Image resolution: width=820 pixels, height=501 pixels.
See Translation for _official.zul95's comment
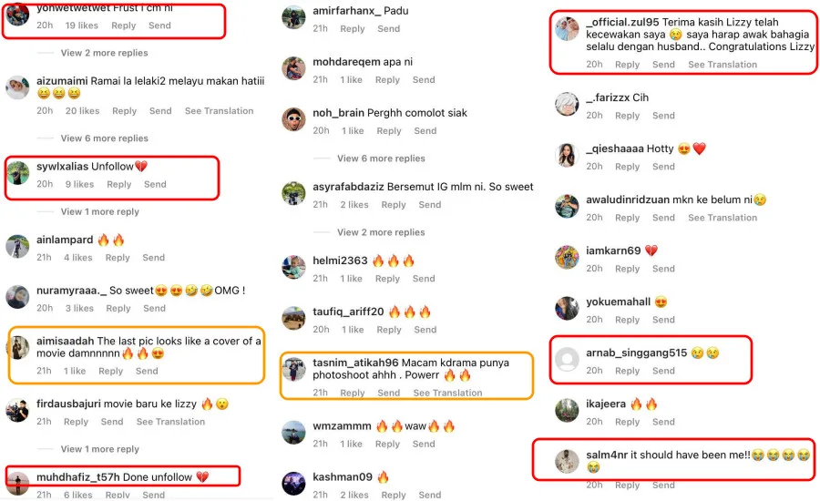(723, 65)
